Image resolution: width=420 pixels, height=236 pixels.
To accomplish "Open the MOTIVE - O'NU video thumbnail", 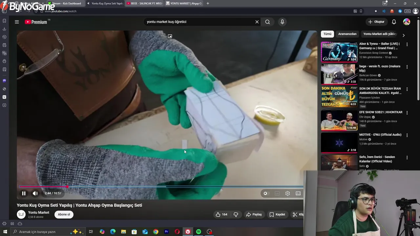I will click(x=339, y=143).
